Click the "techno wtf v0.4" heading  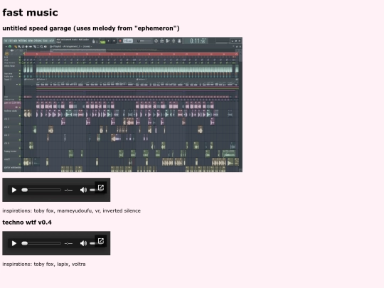(x=27, y=223)
